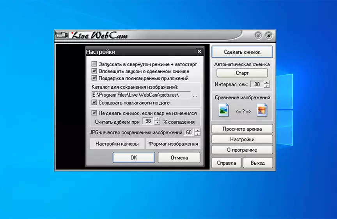337x219 pixels.
Task: Click the JPG quality 60 field
Action: point(189,132)
